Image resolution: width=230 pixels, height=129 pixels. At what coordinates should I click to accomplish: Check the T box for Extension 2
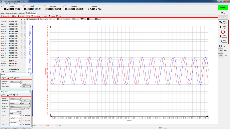pyautogui.click(x=22, y=27)
